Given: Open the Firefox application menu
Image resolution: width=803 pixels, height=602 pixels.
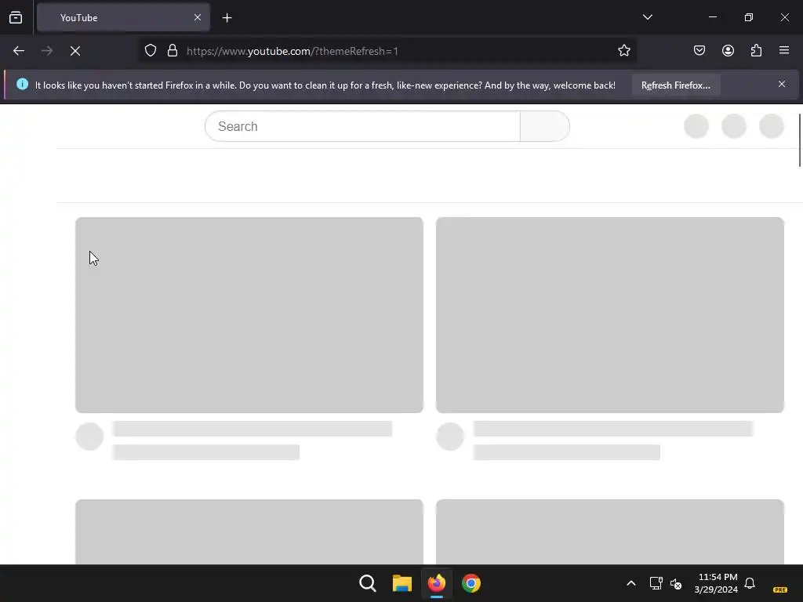Looking at the screenshot, I should 784,50.
